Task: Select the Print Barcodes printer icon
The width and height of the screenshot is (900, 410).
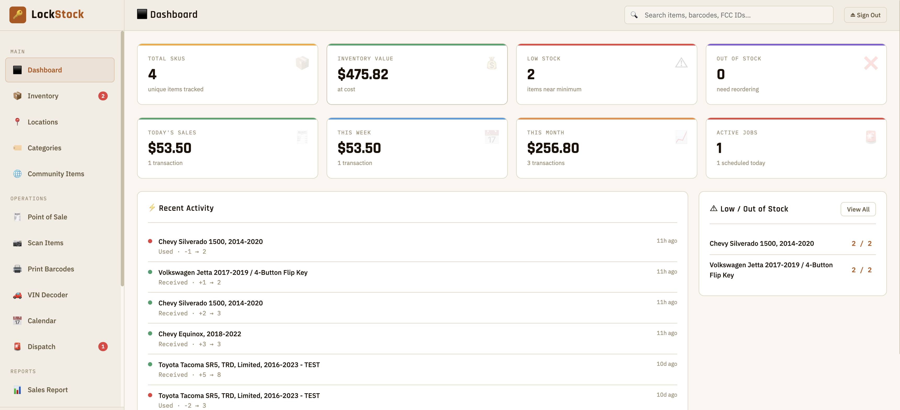Action: tap(17, 269)
